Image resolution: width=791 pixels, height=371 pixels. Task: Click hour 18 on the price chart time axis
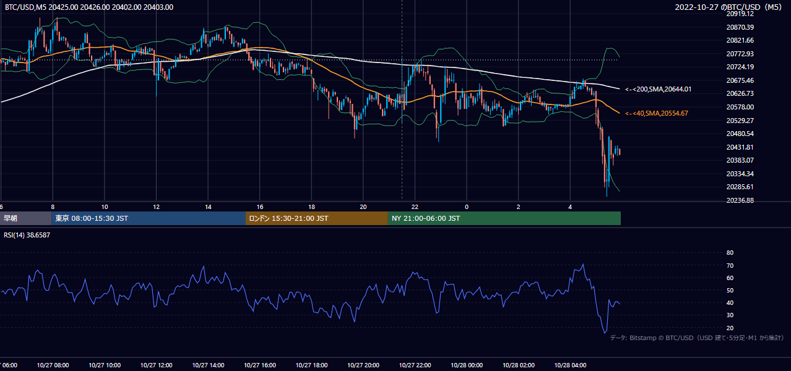pos(311,207)
